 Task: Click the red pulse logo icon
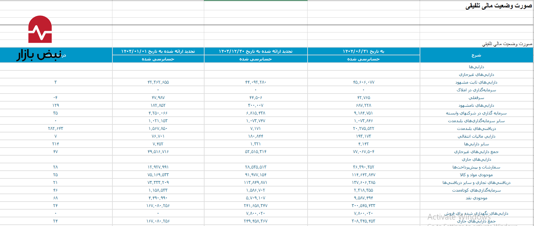pos(40,30)
